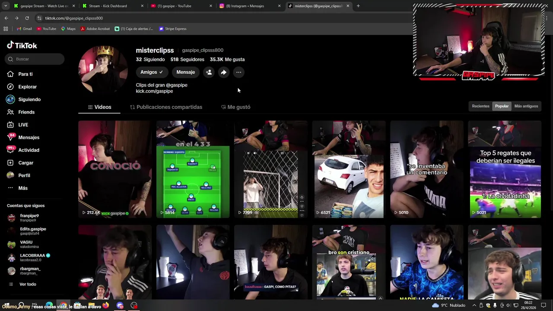
Task: Close the Instagram browser tab
Action: click(x=279, y=6)
